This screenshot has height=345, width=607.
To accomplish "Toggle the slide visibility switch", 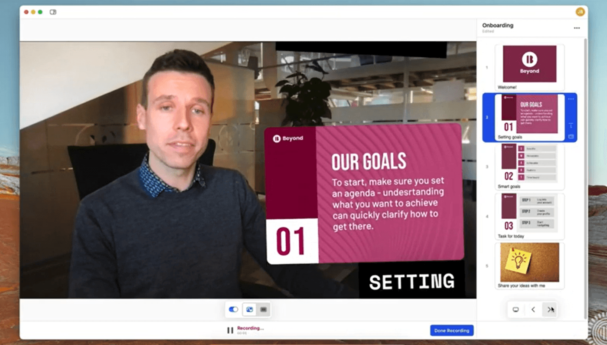I will [x=233, y=309].
